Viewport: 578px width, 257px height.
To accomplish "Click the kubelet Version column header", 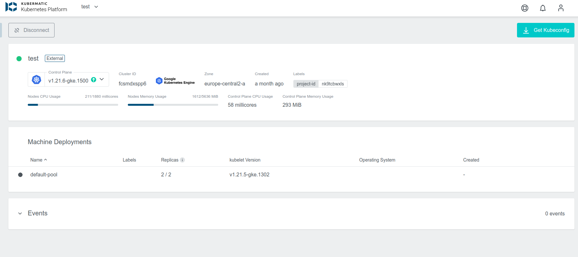I will pos(245,160).
